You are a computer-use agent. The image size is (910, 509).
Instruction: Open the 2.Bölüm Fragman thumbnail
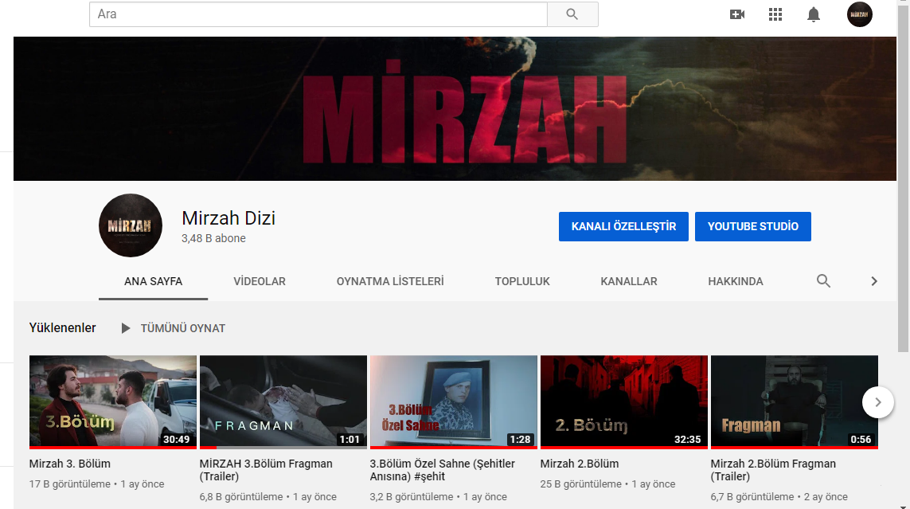(794, 401)
